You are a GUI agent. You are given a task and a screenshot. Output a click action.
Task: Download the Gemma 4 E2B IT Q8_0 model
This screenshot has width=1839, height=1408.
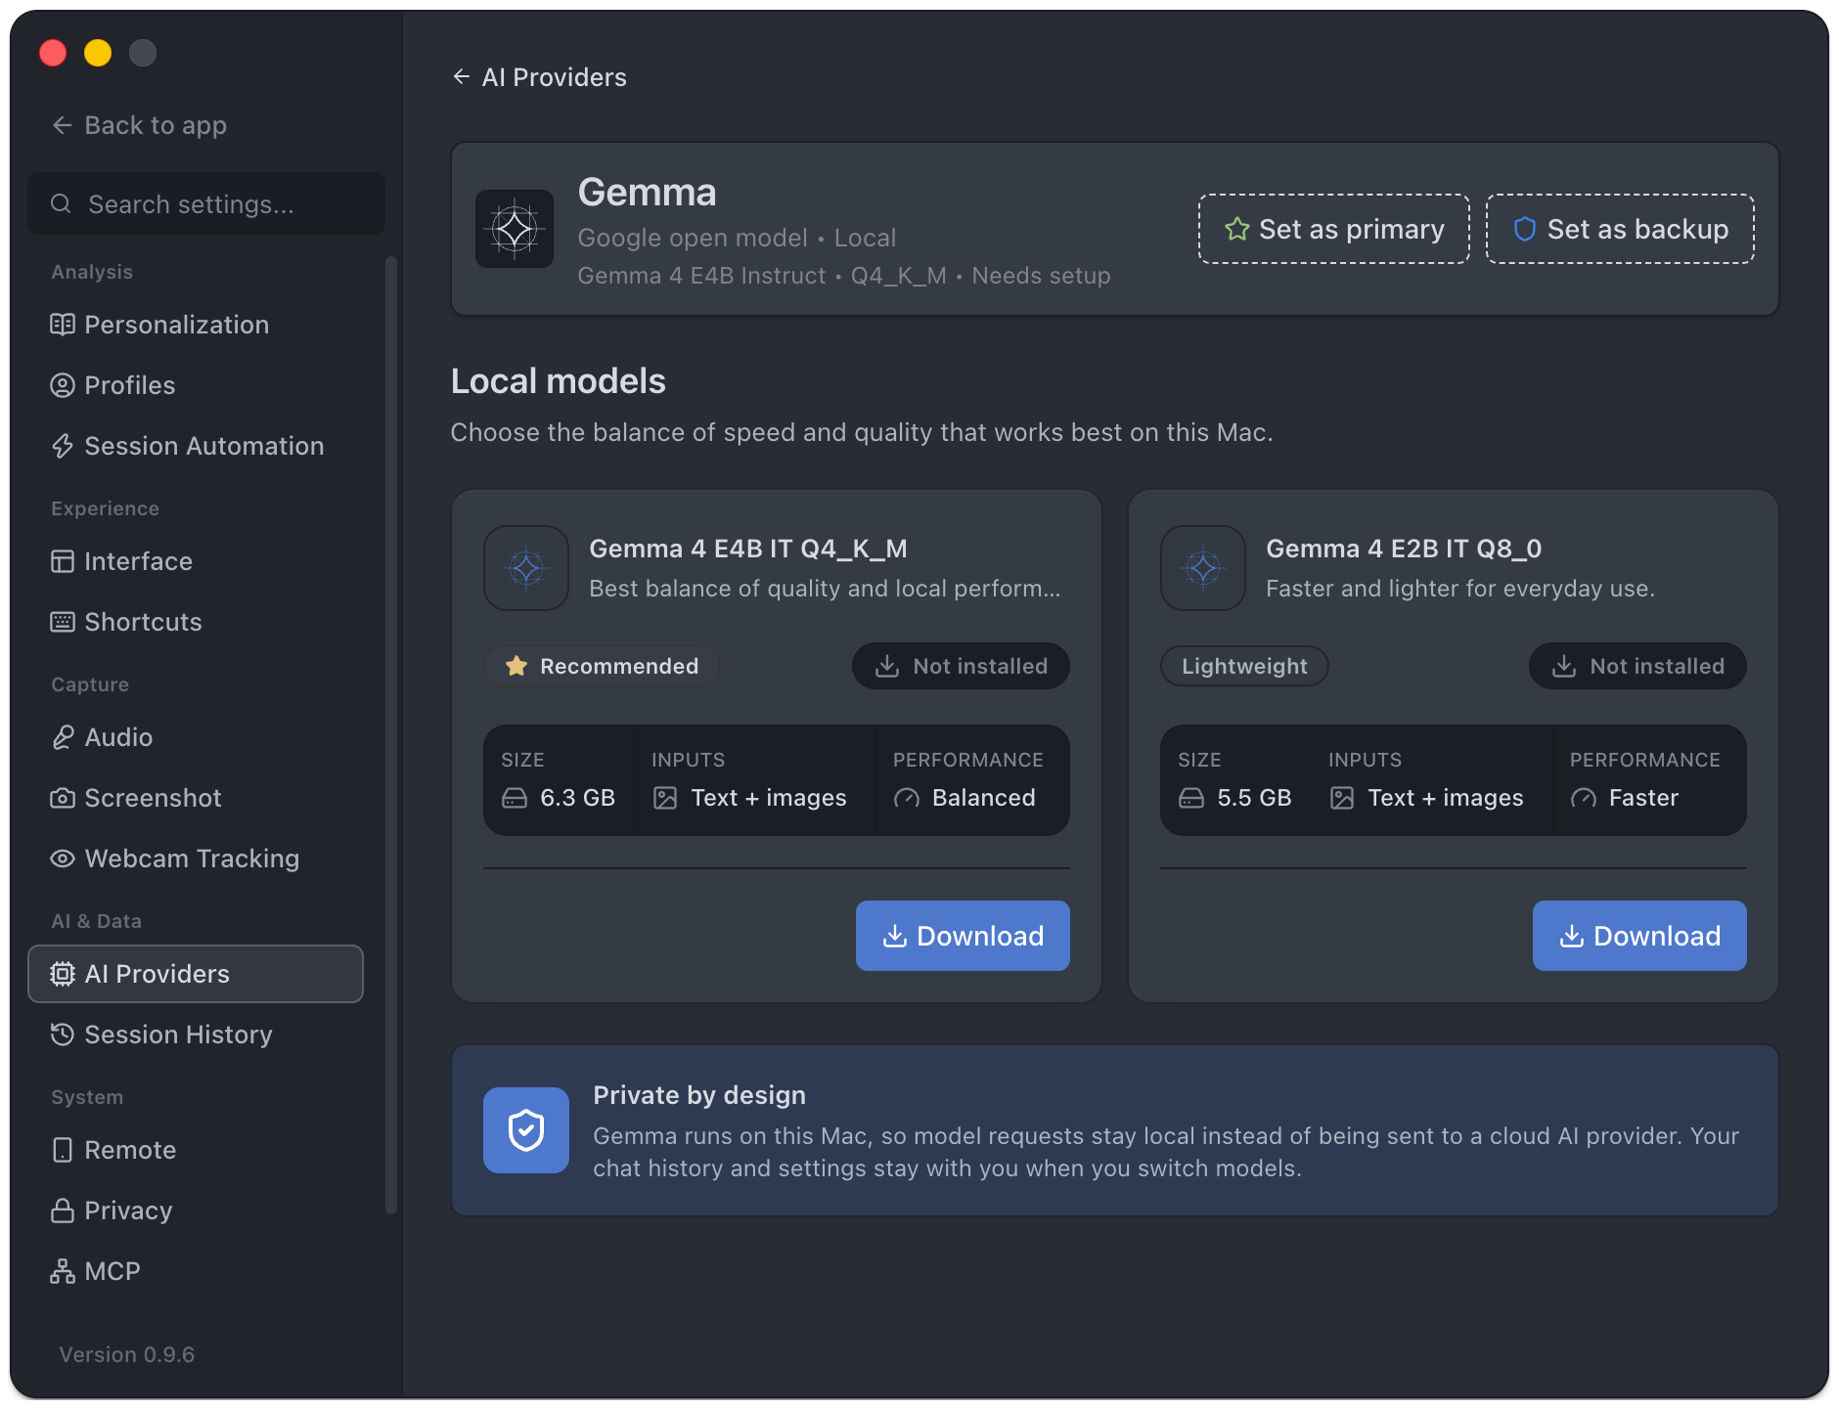[1639, 936]
